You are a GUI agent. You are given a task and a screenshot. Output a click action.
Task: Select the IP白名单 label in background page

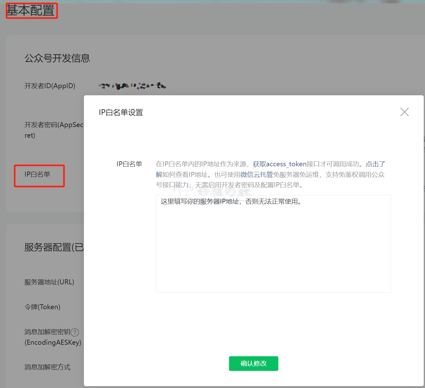37,174
